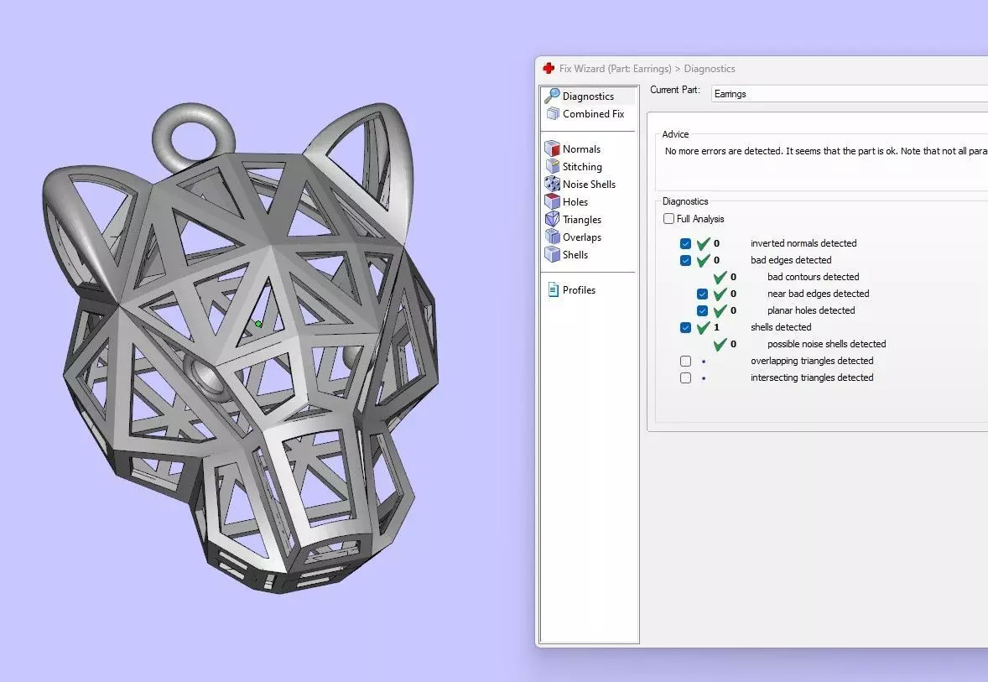The image size is (988, 682).
Task: Click 'possible noise shells detected' text
Action: [x=827, y=344]
